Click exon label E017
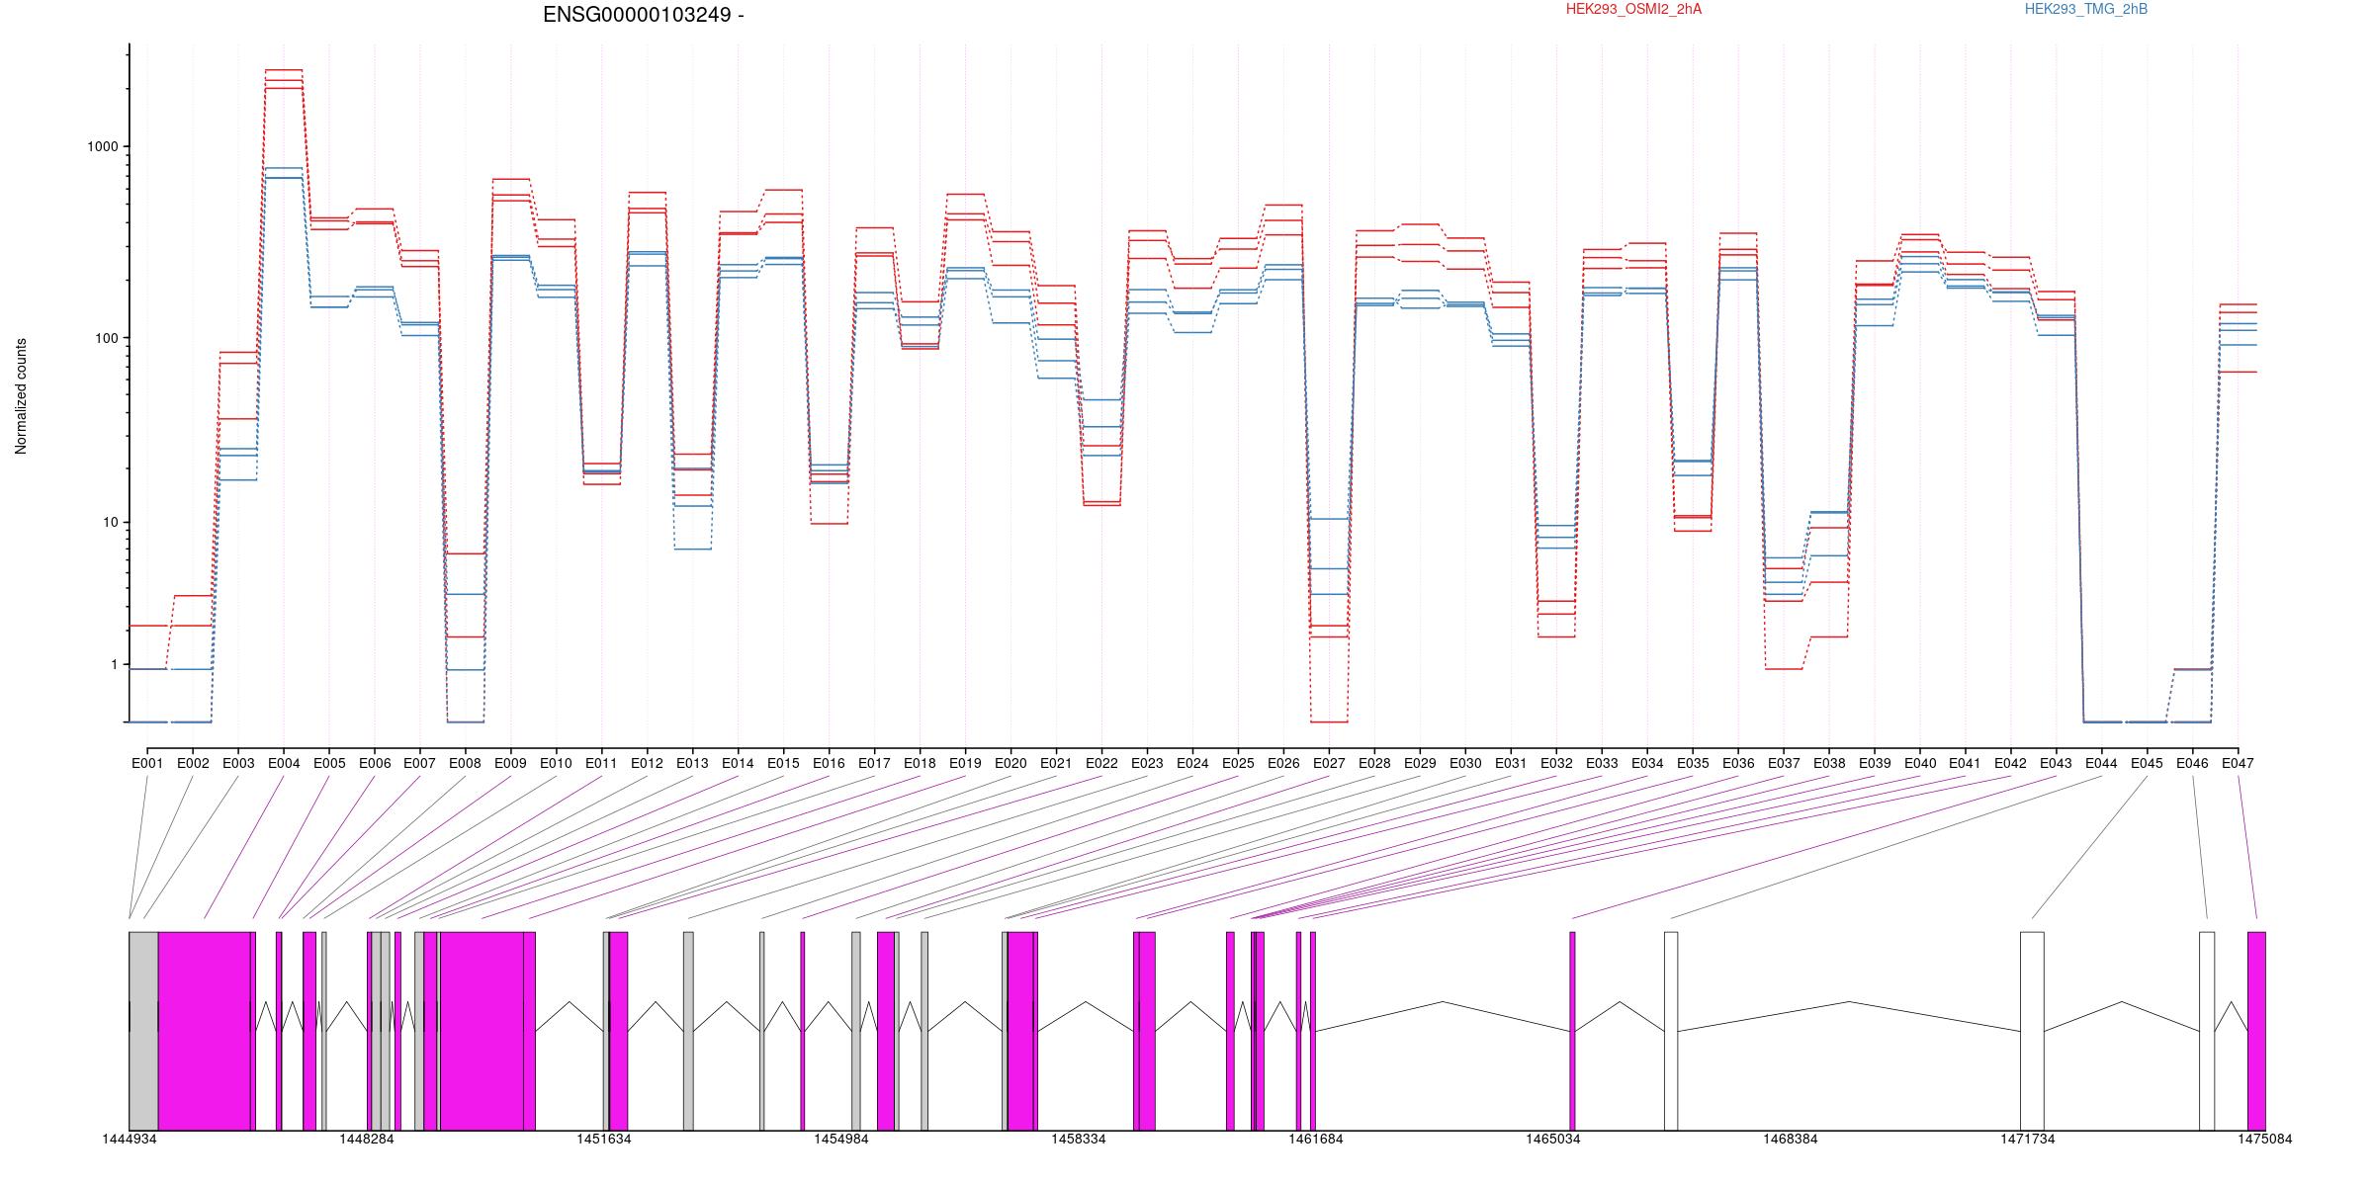The width and height of the screenshot is (2373, 1186). (875, 763)
